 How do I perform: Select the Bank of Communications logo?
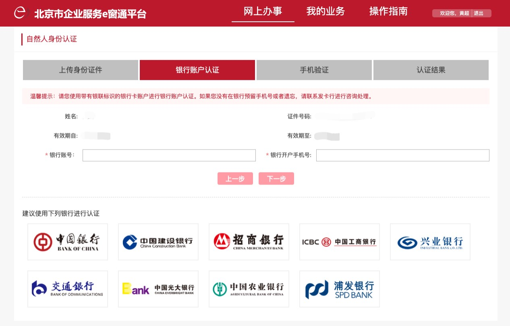[x=68, y=289]
